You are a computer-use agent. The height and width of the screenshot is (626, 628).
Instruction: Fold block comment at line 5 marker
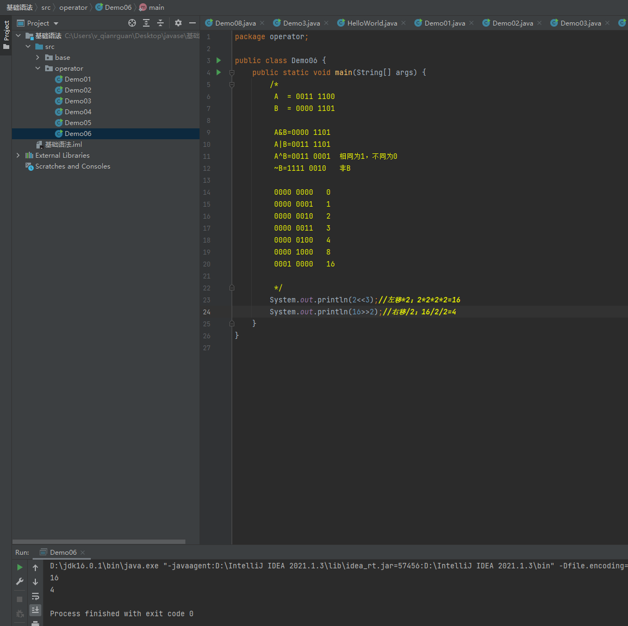point(232,84)
